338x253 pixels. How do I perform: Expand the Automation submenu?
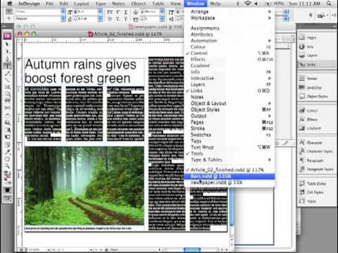tap(229, 40)
